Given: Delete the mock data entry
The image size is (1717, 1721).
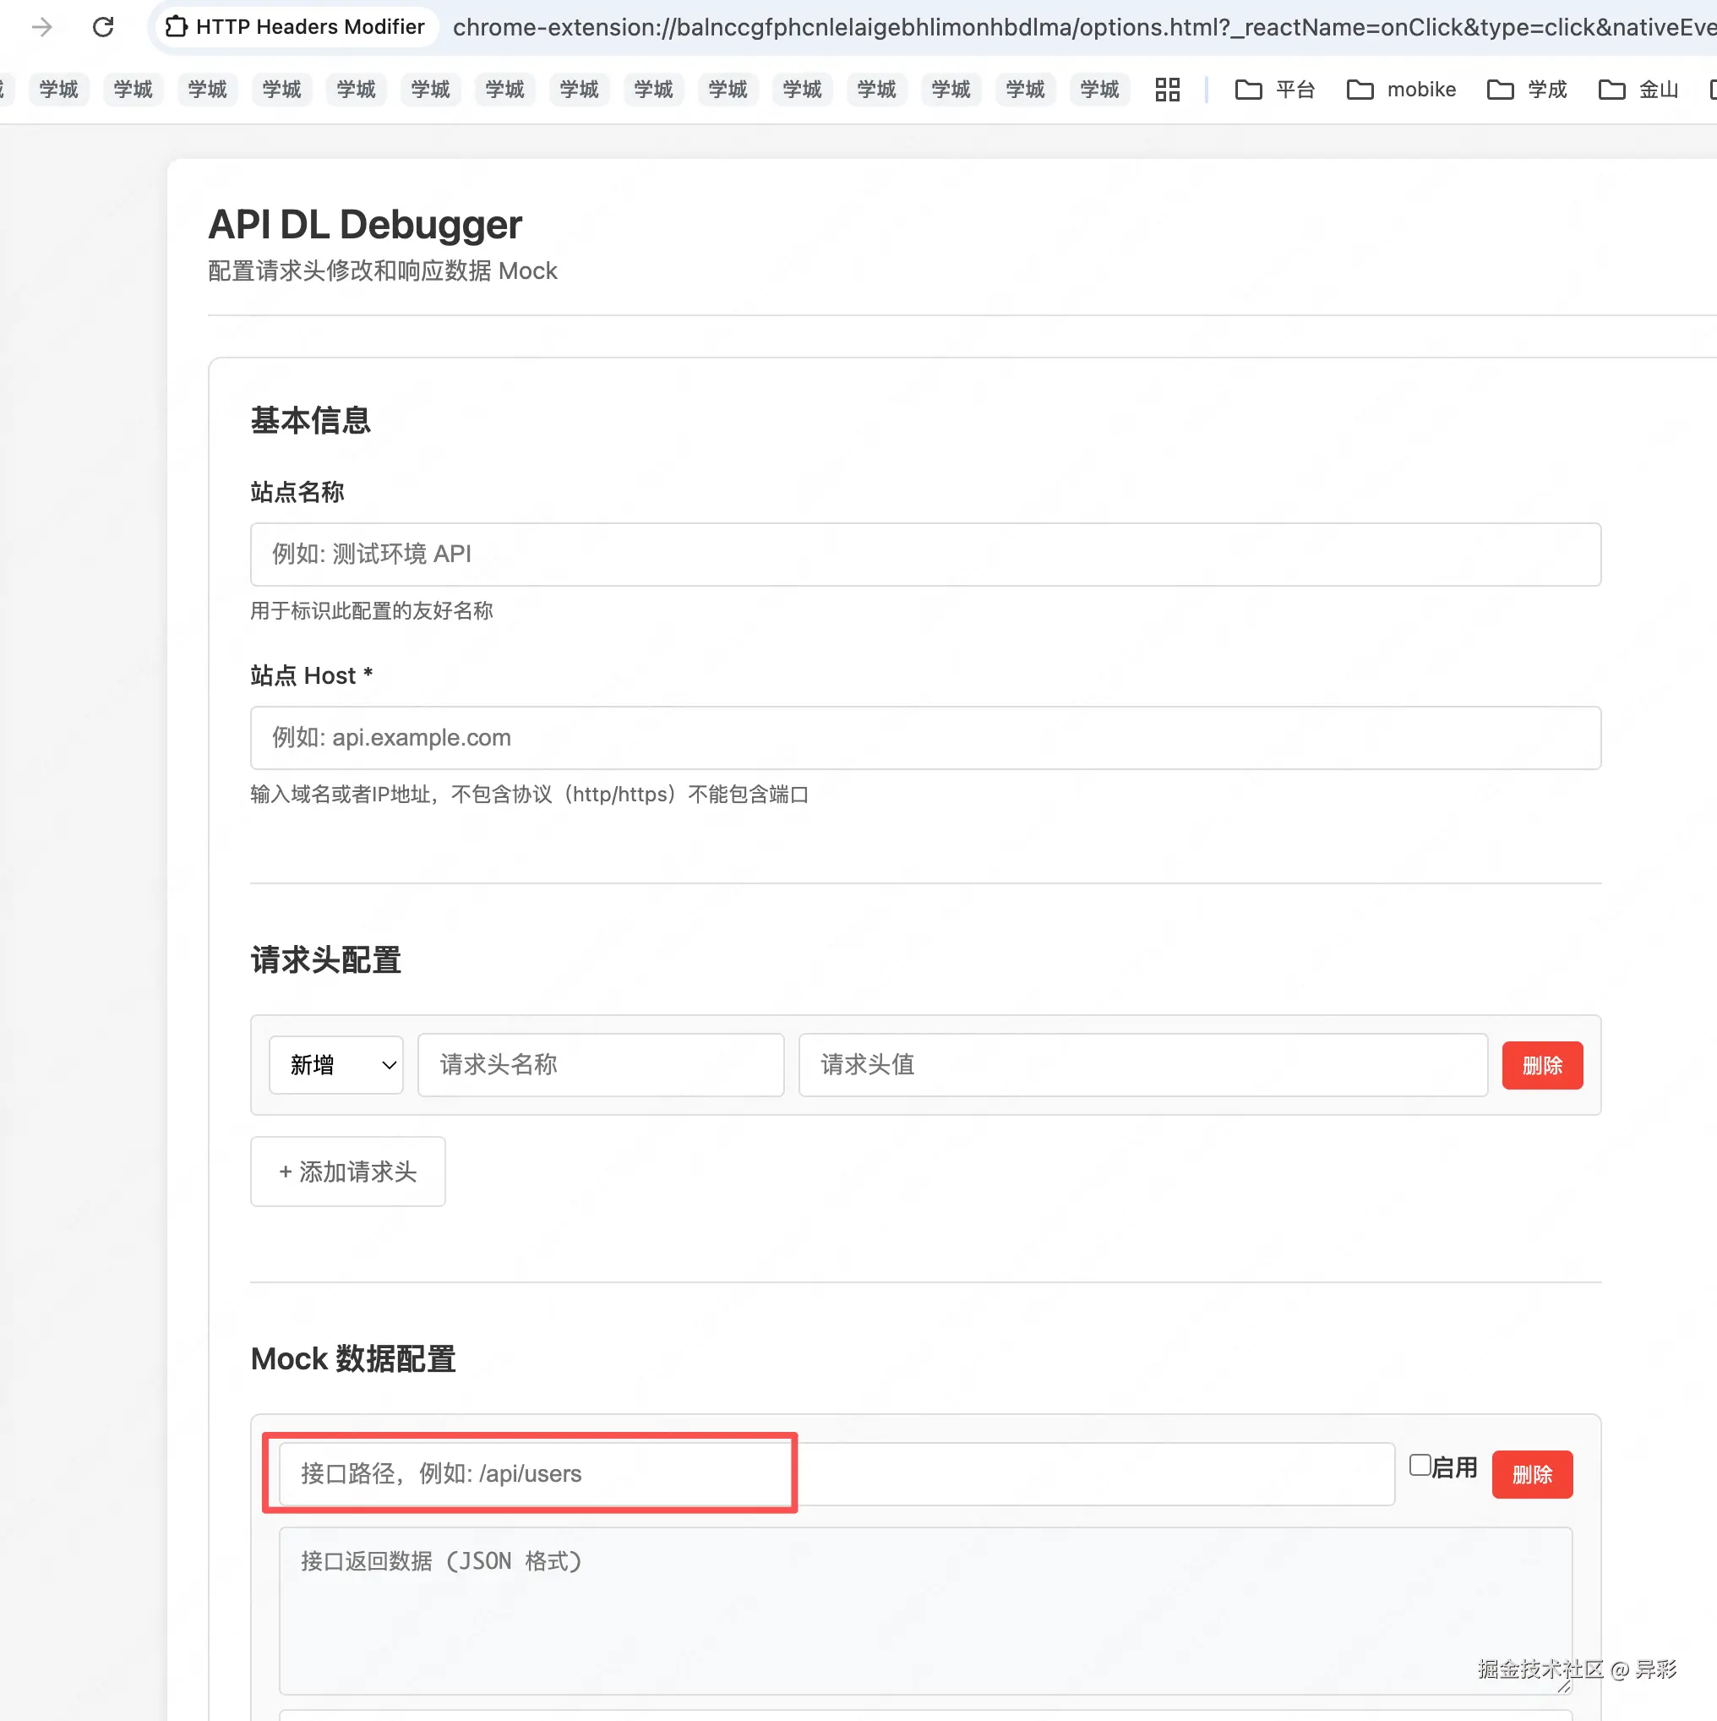Looking at the screenshot, I should (1532, 1475).
